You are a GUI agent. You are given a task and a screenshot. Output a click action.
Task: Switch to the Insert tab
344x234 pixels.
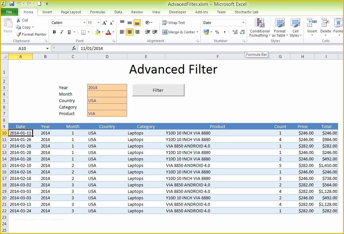[47, 12]
